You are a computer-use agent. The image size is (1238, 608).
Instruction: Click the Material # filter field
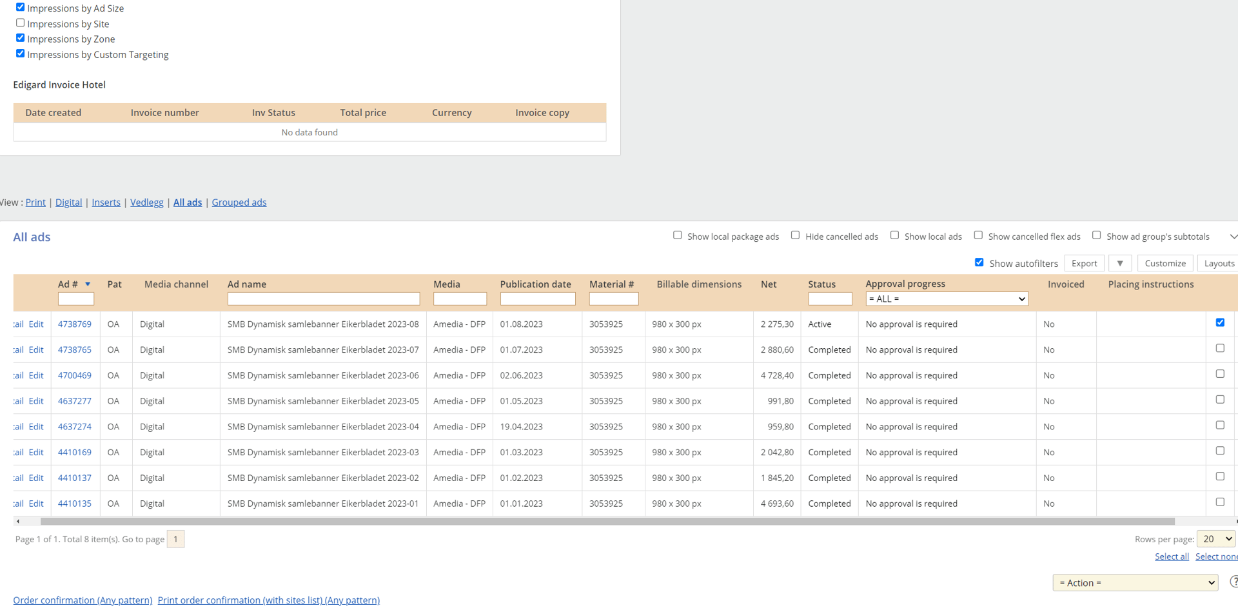pyautogui.click(x=614, y=299)
